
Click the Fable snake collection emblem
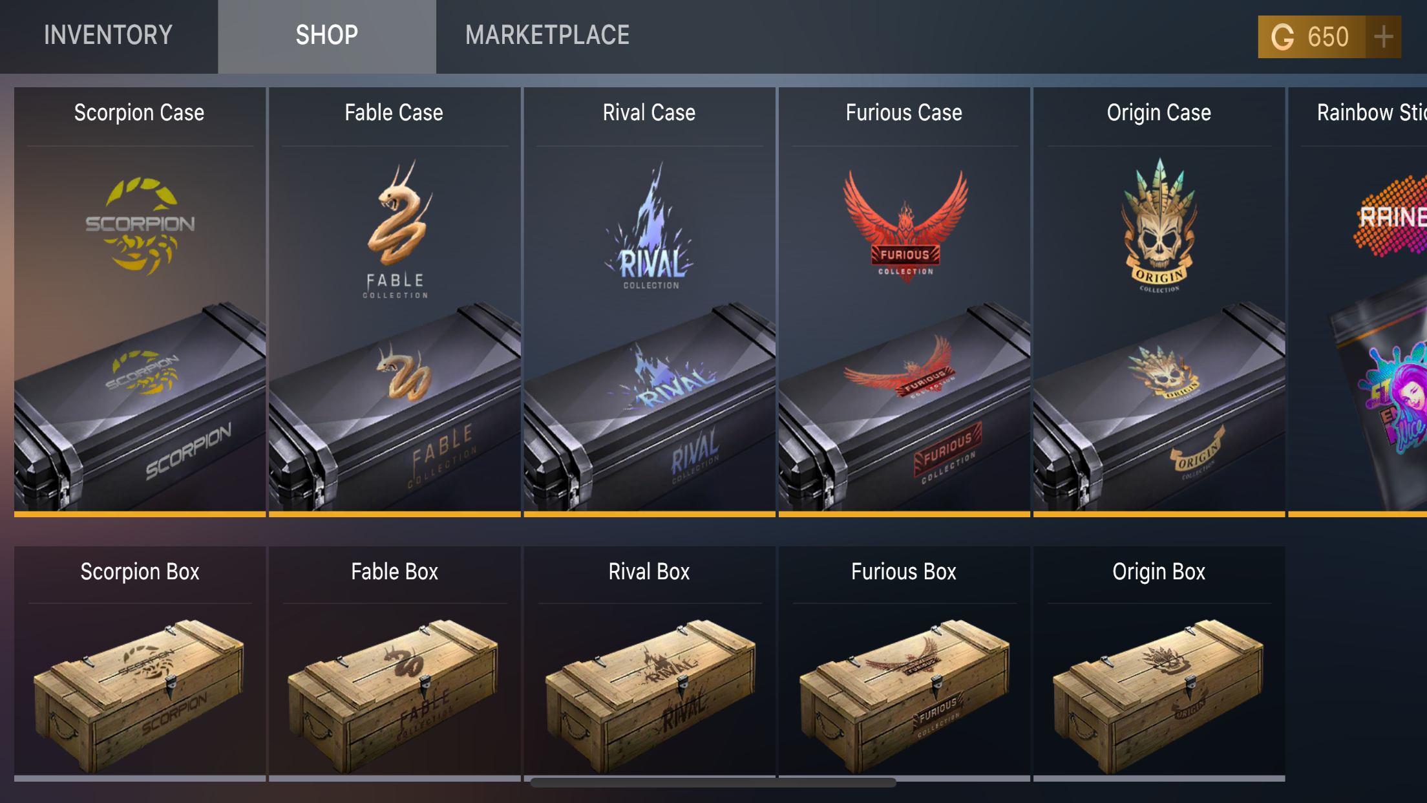[x=396, y=229]
